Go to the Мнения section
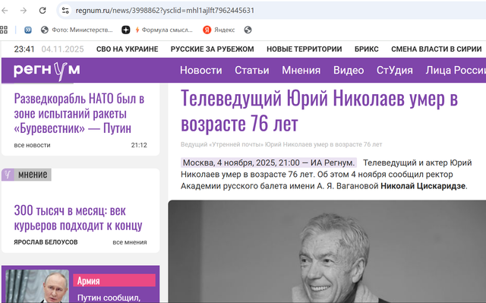 [x=301, y=71]
